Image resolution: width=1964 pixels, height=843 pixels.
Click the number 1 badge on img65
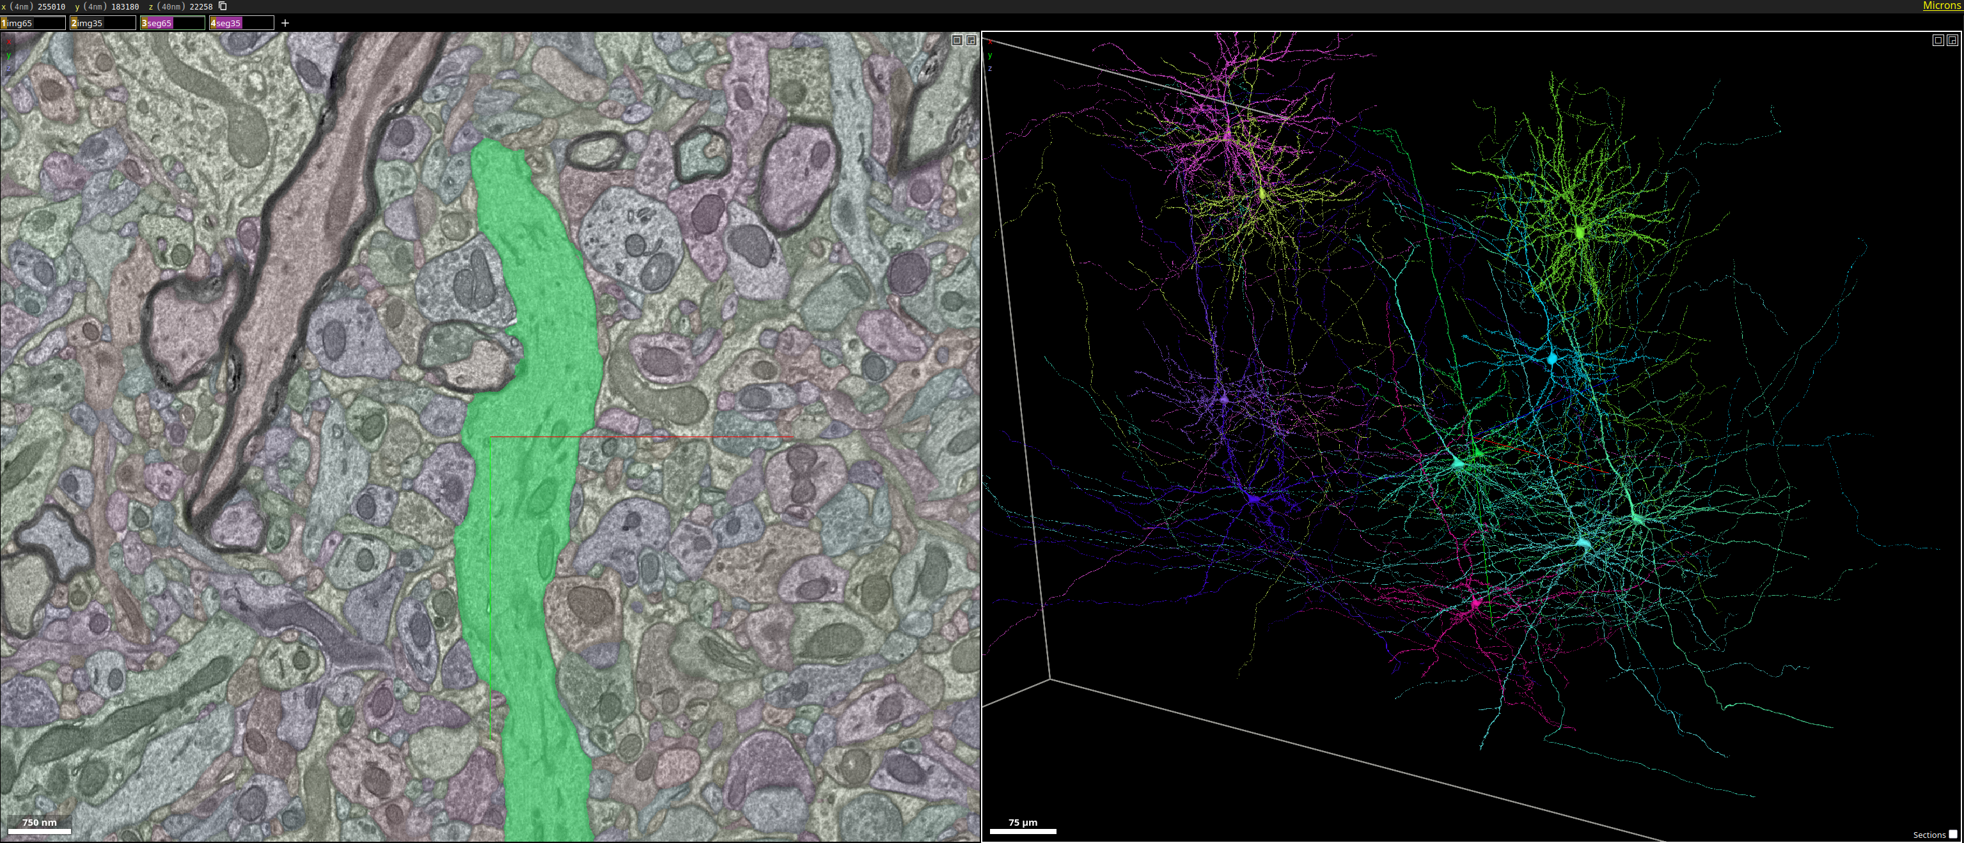(x=4, y=23)
